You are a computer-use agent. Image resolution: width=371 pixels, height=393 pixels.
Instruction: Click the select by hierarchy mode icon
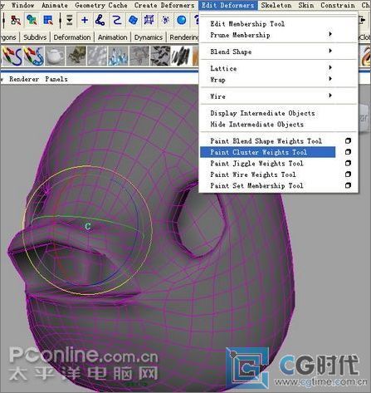(15, 20)
